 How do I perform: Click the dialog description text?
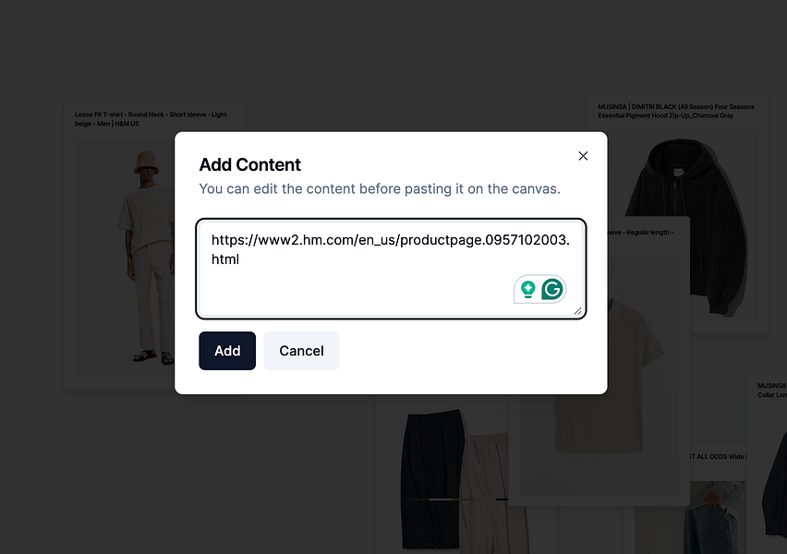coord(380,188)
